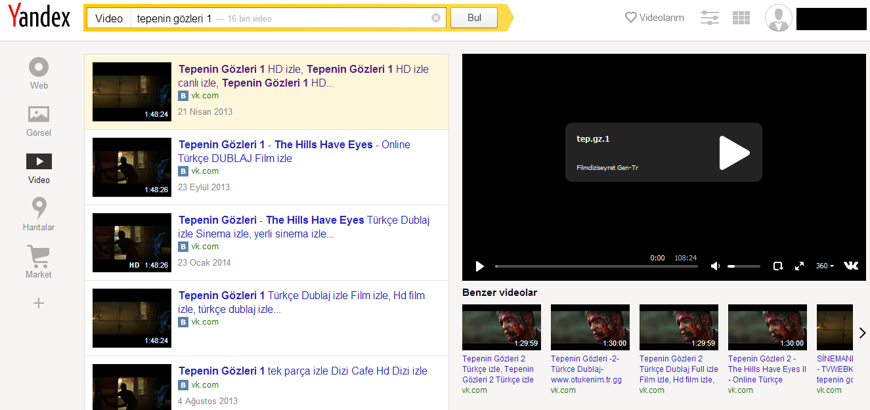Open the 360 video quality dropdown
870x410 pixels.
pyautogui.click(x=825, y=266)
